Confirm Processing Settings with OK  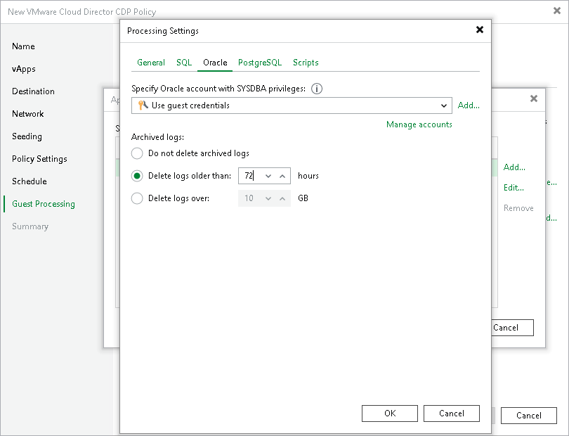click(x=390, y=413)
